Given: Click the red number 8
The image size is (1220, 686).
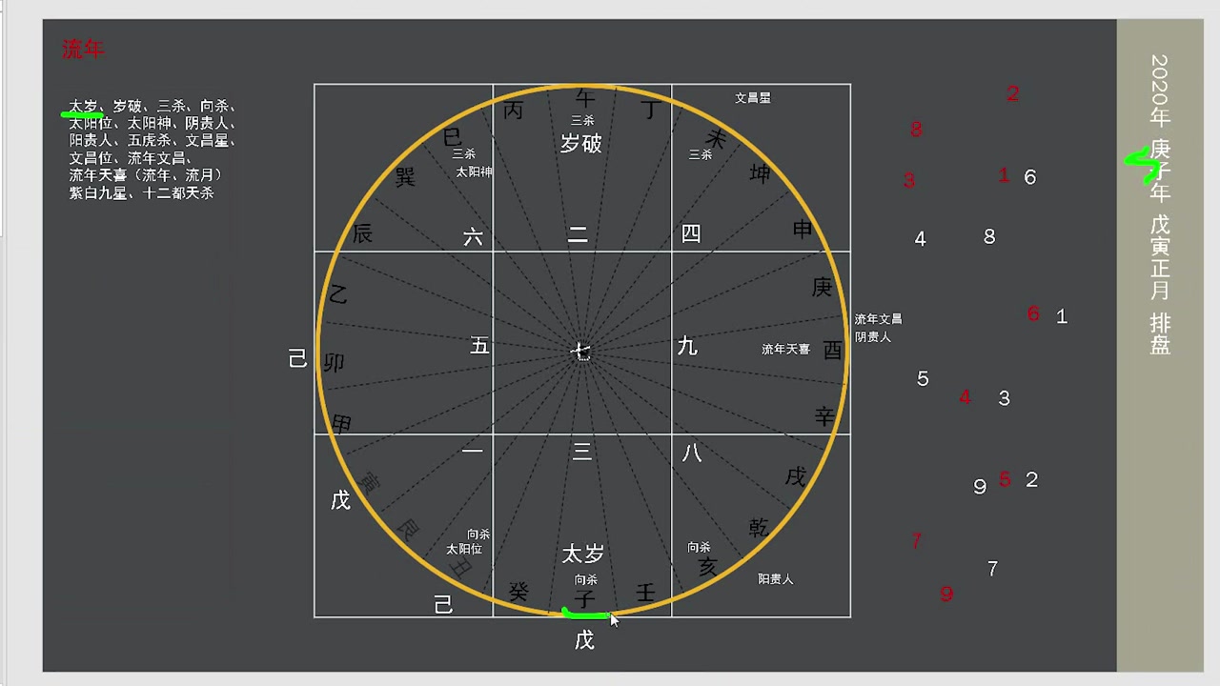Looking at the screenshot, I should coord(916,129).
